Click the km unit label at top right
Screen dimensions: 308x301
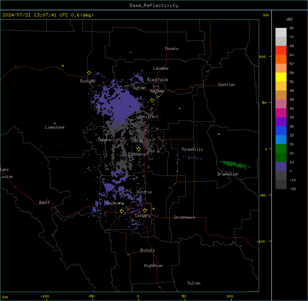[x=266, y=15]
